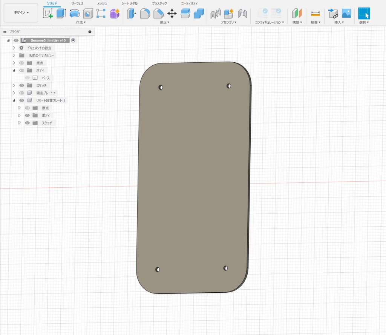Hide the top-level スケッチ folder
This screenshot has height=335, width=386.
(22, 85)
